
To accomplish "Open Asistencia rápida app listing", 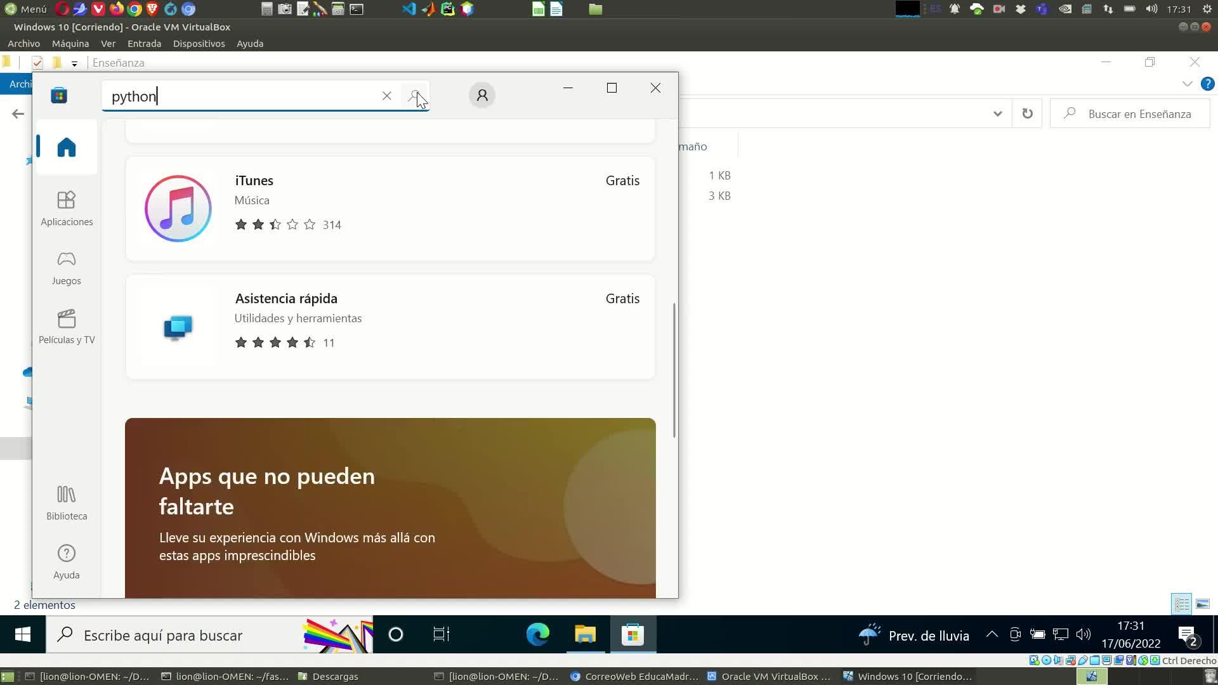I will tap(390, 326).
